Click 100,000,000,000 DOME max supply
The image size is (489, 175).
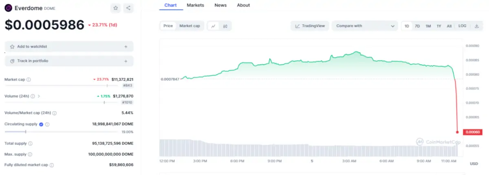tap(111, 154)
